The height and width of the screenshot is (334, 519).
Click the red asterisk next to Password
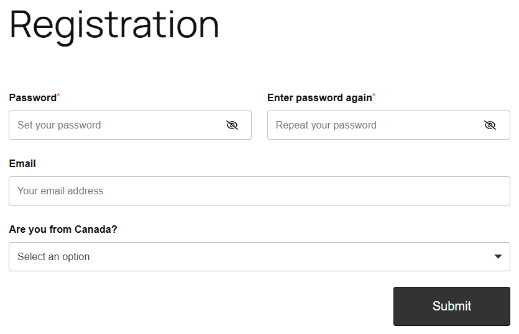[58, 96]
